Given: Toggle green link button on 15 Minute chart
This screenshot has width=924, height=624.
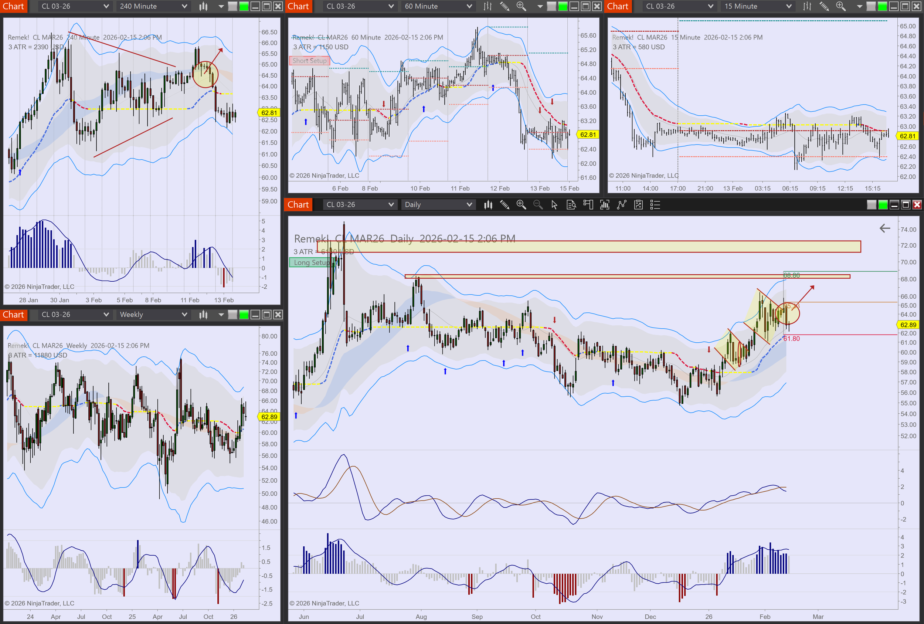Looking at the screenshot, I should coord(882,6).
